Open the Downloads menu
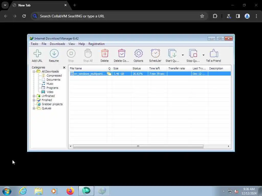 tap(57, 44)
